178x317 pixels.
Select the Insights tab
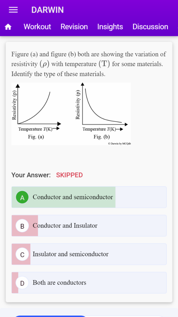pos(110,27)
